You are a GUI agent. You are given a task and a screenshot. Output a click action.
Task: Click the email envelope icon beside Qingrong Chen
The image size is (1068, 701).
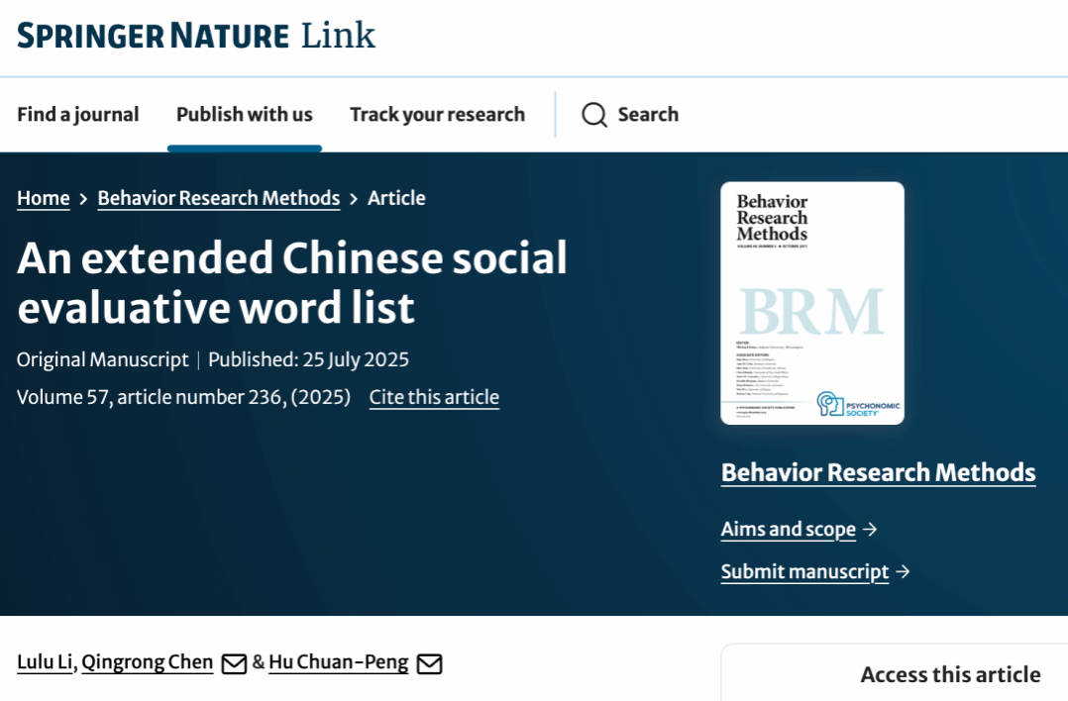(234, 663)
